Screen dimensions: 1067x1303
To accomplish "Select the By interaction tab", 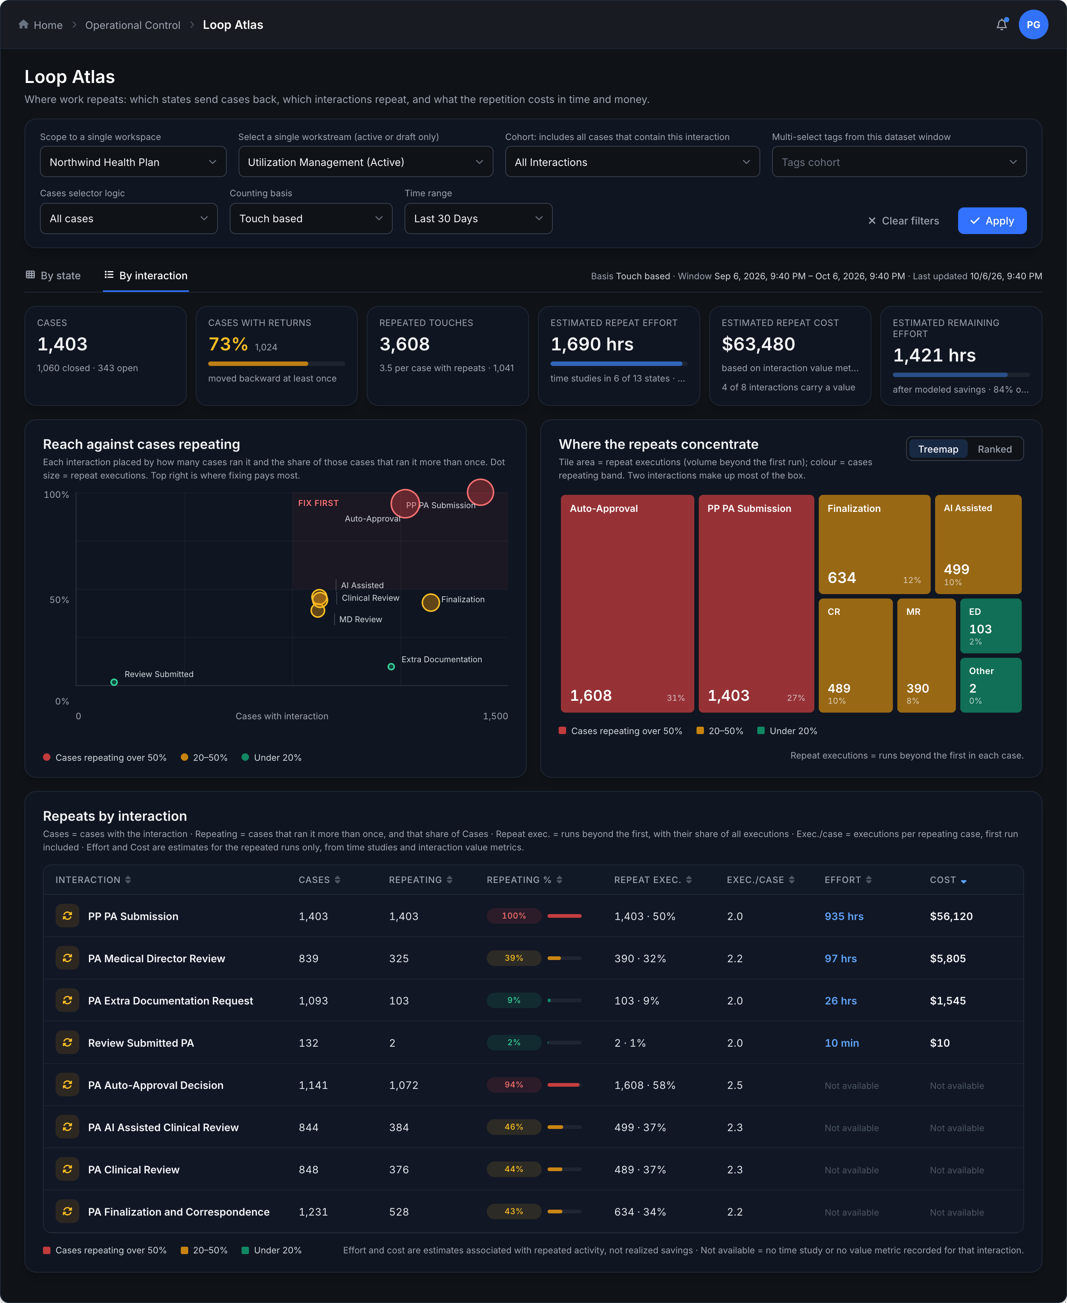I will pos(146,276).
